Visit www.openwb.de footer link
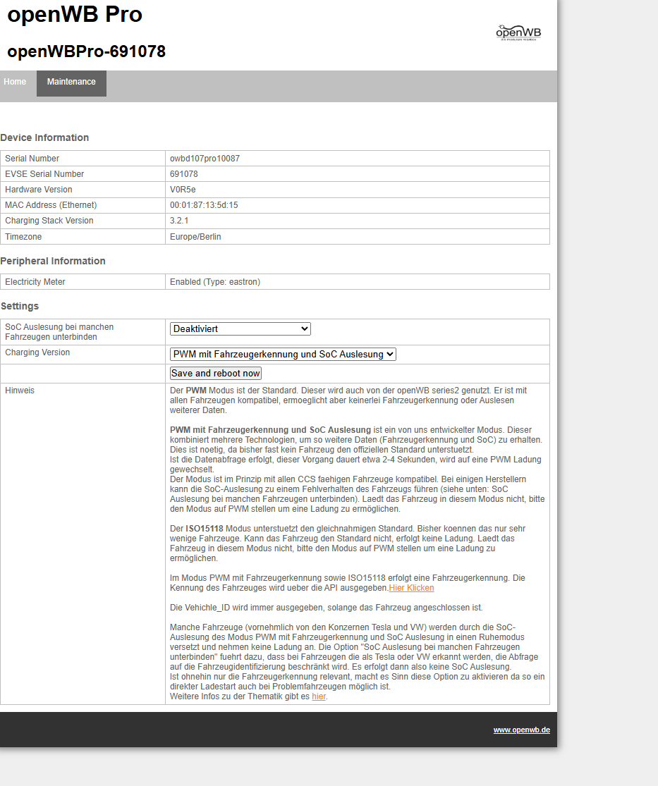The width and height of the screenshot is (658, 786). pos(522,730)
